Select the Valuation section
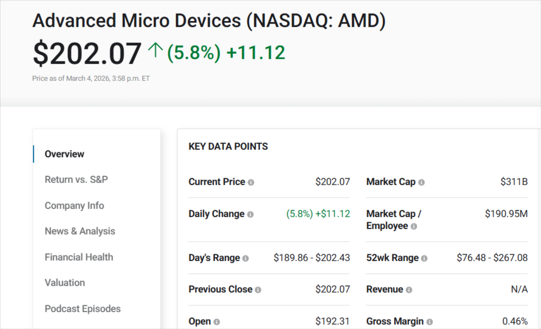Image resolution: width=541 pixels, height=329 pixels. click(65, 283)
